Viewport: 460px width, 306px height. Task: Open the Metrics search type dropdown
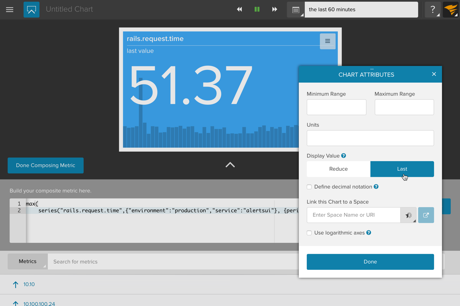click(28, 262)
